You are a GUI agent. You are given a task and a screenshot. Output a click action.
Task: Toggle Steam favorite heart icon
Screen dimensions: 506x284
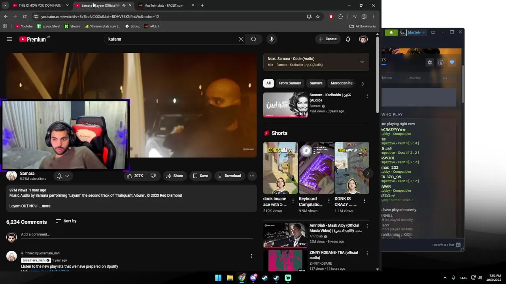pyautogui.click(x=452, y=62)
